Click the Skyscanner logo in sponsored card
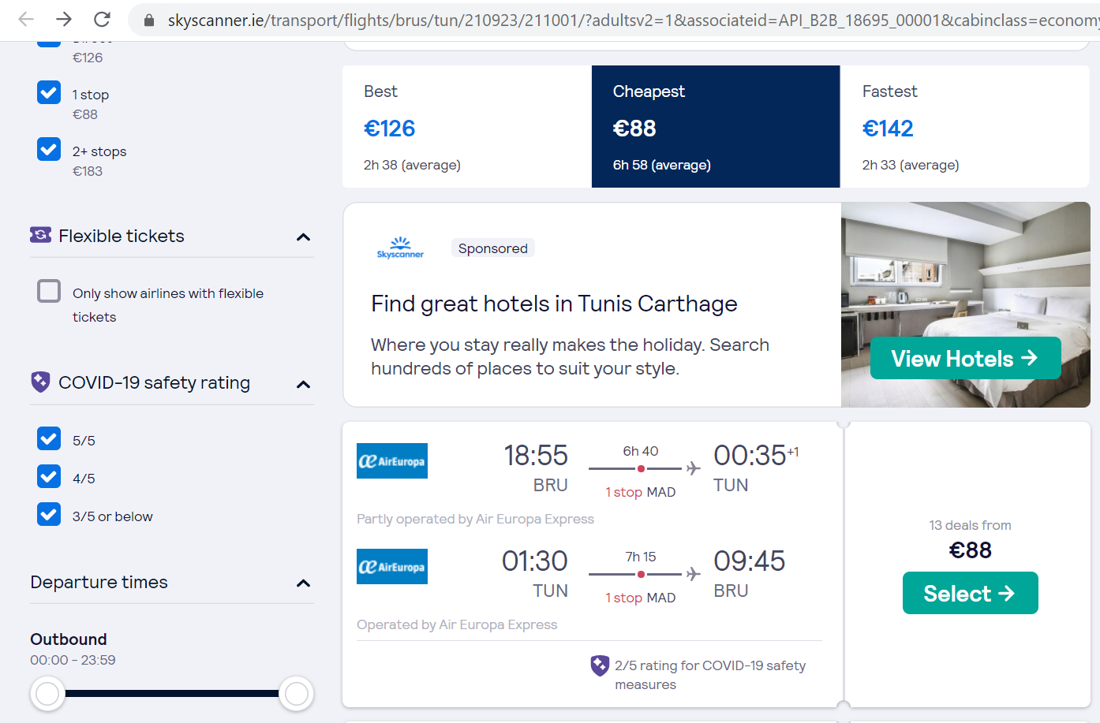This screenshot has height=723, width=1100. [400, 248]
